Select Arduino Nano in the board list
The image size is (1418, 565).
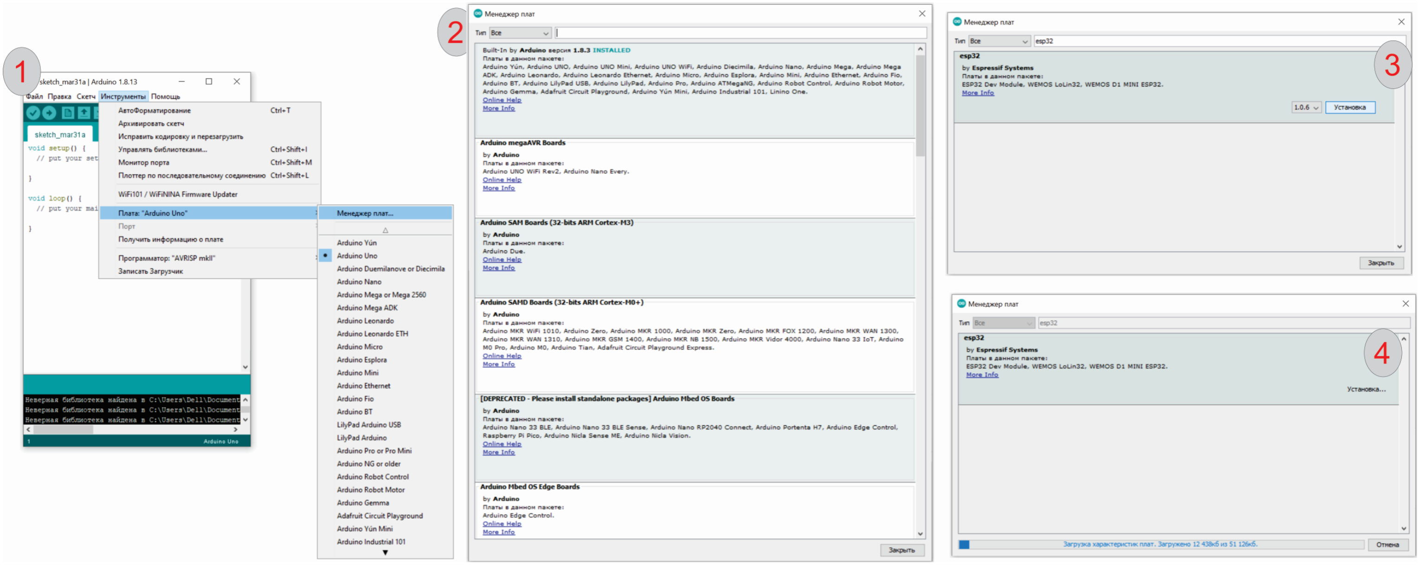359,282
